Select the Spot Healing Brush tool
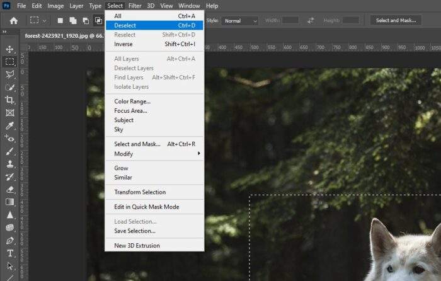441x281 pixels. click(x=10, y=139)
